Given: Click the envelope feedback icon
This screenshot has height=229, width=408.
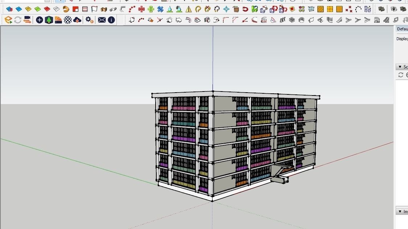Looking at the screenshot, I should (x=102, y=20).
